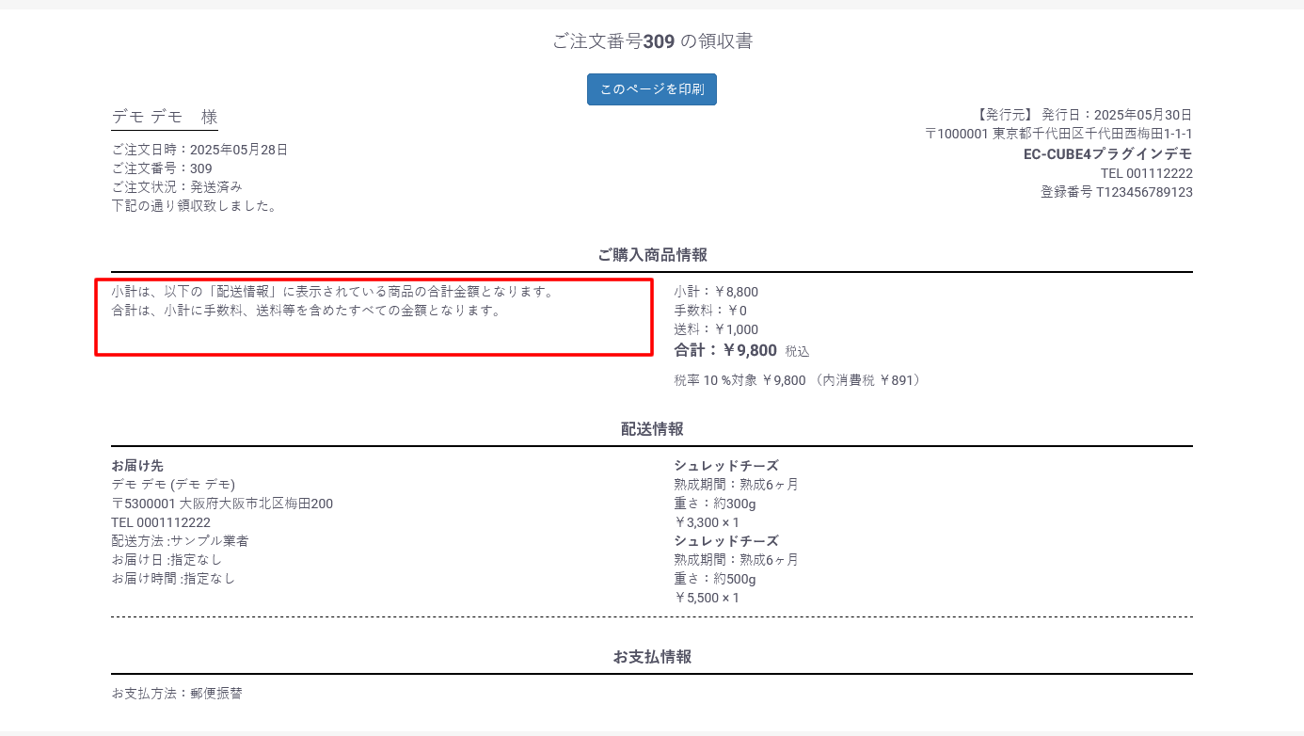The width and height of the screenshot is (1304, 736).
Task: Click the 合計：￥9,800 total amount
Action: coord(725,351)
